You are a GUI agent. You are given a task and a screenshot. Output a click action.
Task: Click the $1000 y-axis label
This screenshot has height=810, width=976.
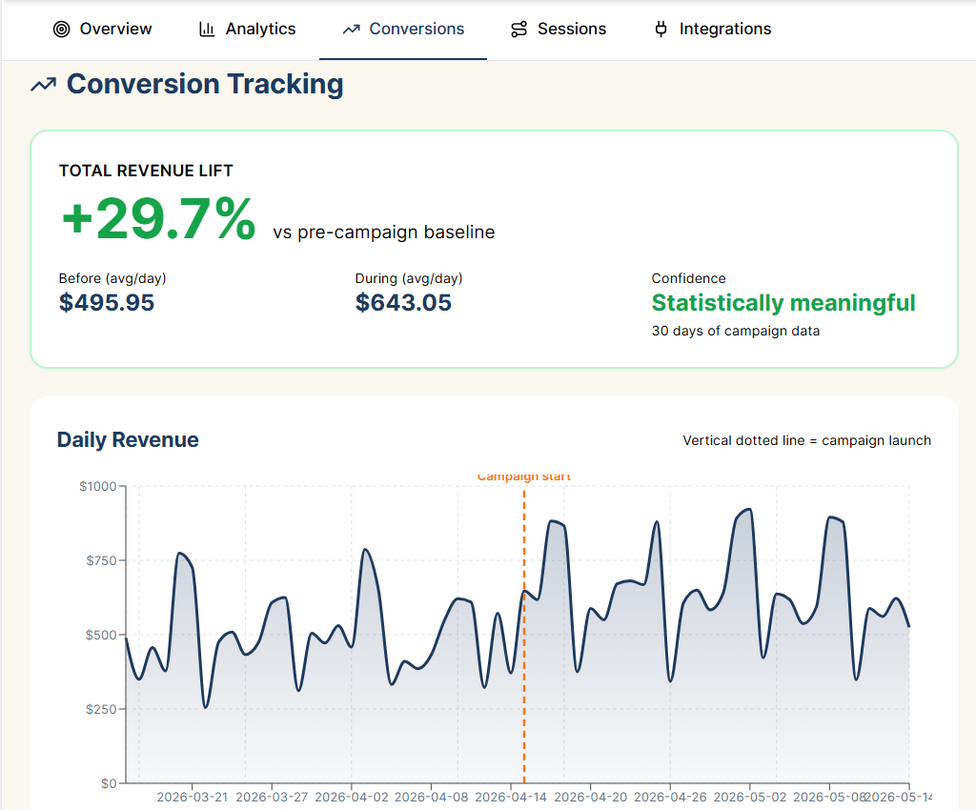(98, 486)
